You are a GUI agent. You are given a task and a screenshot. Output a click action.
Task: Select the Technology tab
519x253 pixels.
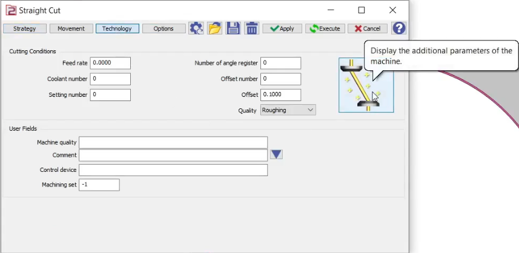(x=117, y=28)
